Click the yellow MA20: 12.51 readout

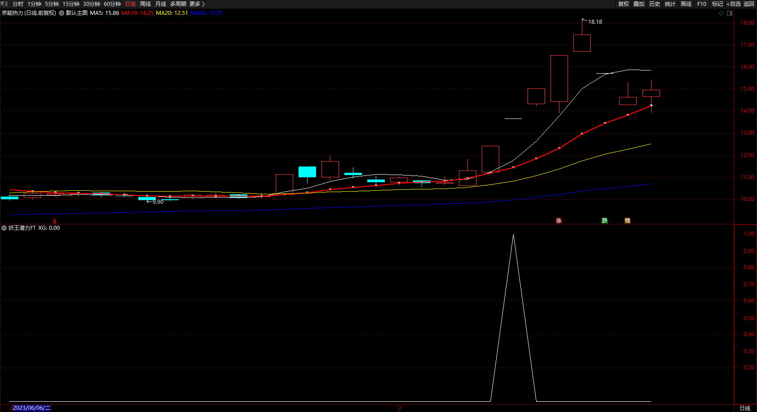pyautogui.click(x=172, y=13)
